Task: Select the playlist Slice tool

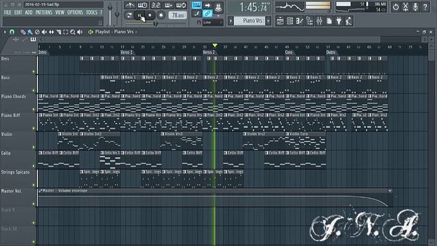Action: click(x=59, y=32)
